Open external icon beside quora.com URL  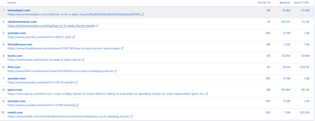click(x=206, y=94)
